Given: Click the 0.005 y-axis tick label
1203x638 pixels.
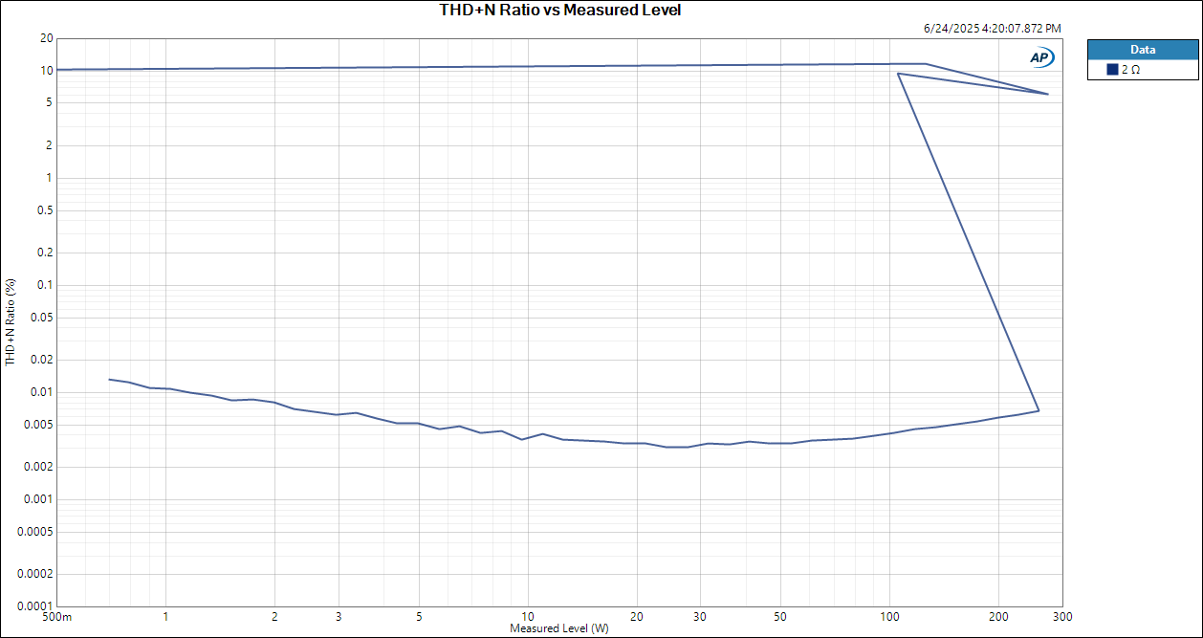Looking at the screenshot, I should tap(39, 425).
